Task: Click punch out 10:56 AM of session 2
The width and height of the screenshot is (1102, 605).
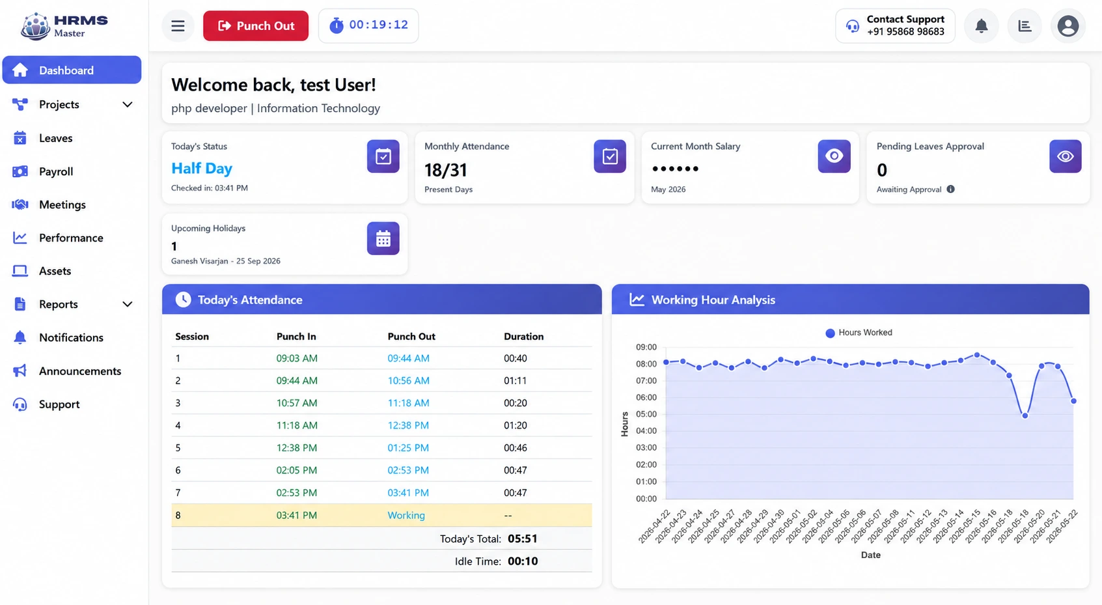Action: (408, 380)
